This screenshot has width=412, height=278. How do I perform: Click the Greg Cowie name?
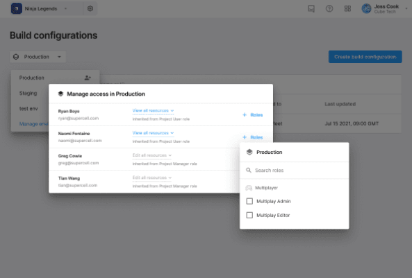coord(70,156)
